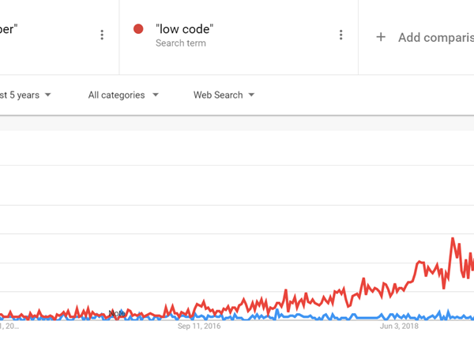Open the Web Search type dropdown
Screen dimensions: 474x351
point(224,95)
